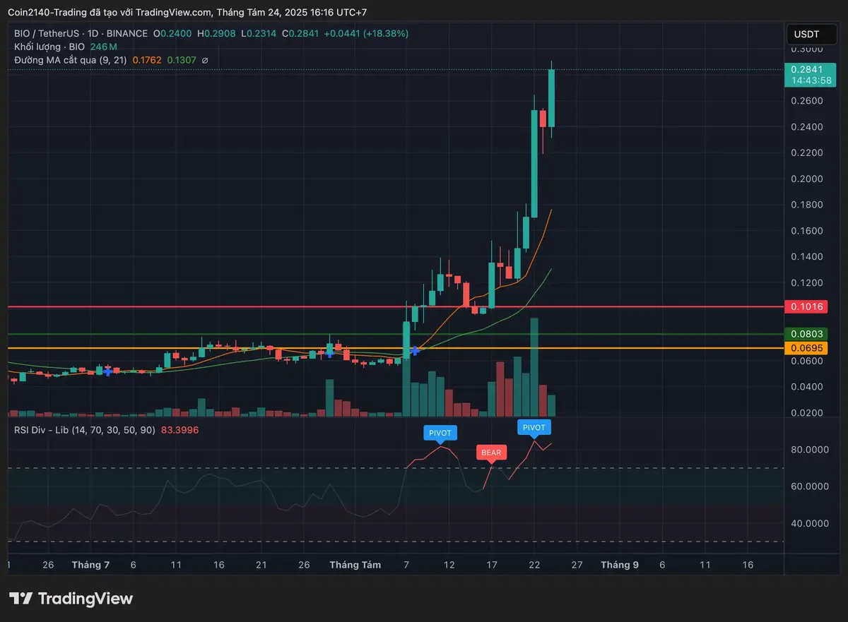Image resolution: width=848 pixels, height=622 pixels.
Task: Click the PIVOT label near August 12
Action: pyautogui.click(x=440, y=432)
